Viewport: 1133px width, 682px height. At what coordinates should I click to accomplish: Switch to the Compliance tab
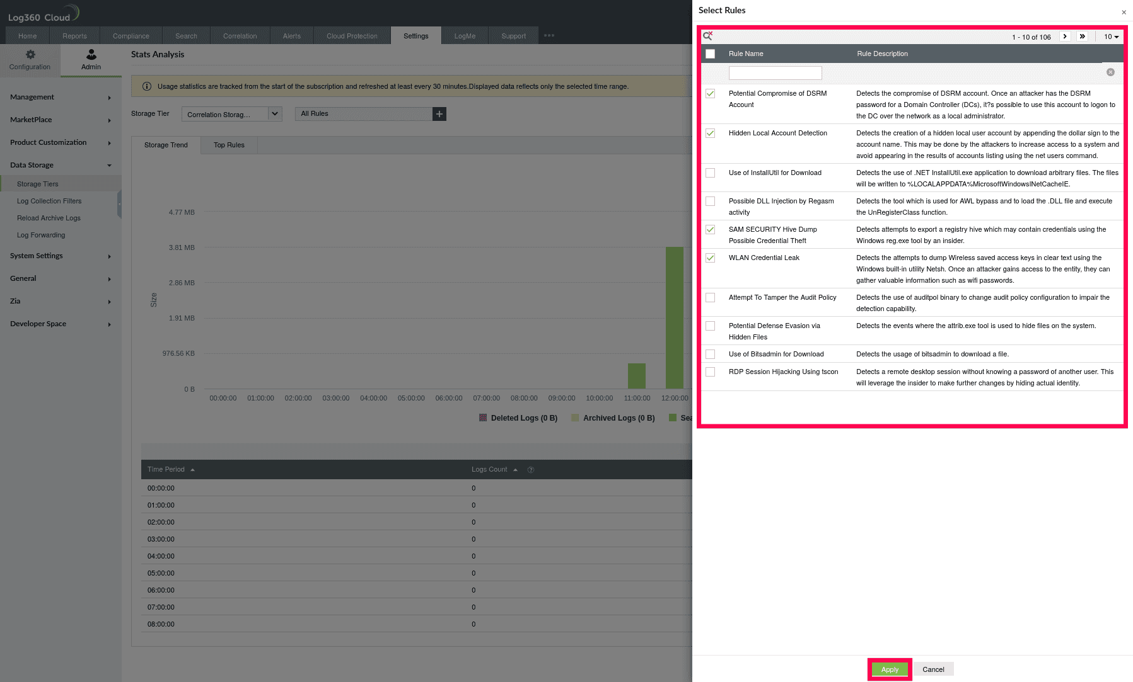click(x=131, y=36)
